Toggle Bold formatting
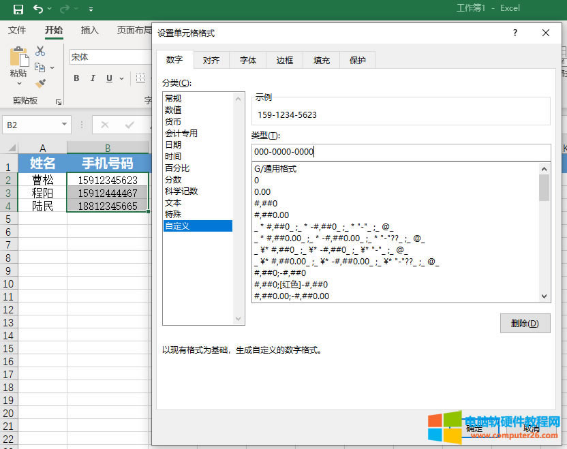The width and height of the screenshot is (567, 449). [76, 78]
